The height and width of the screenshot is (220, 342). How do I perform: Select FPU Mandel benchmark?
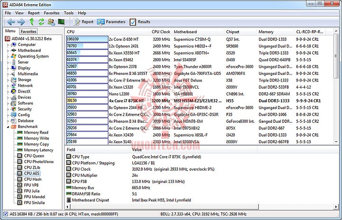35,197
